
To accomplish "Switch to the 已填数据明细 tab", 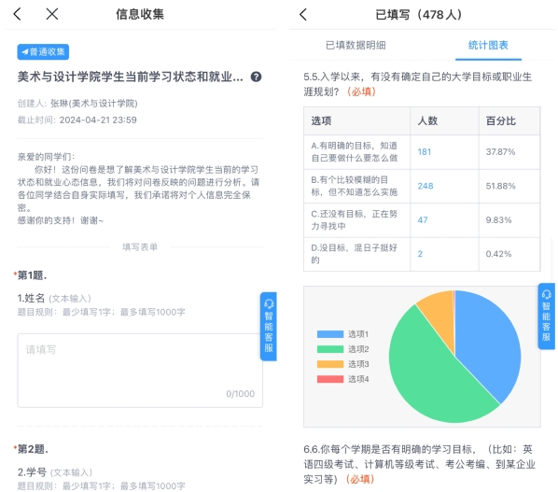I will pos(356,45).
